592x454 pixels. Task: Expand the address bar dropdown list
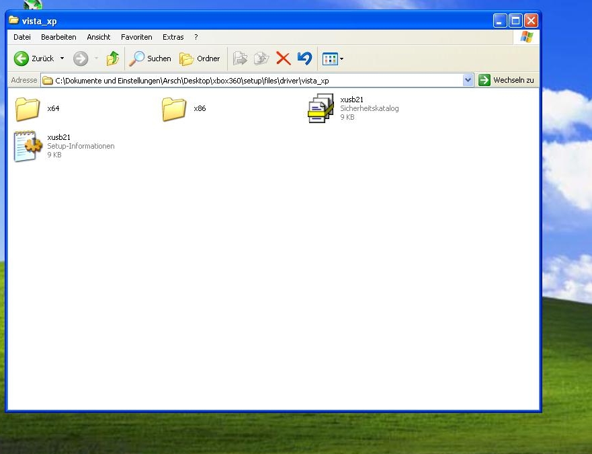(x=468, y=80)
